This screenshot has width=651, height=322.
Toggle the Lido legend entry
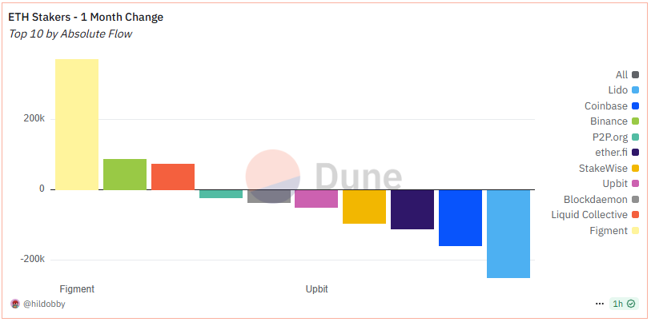(623, 90)
